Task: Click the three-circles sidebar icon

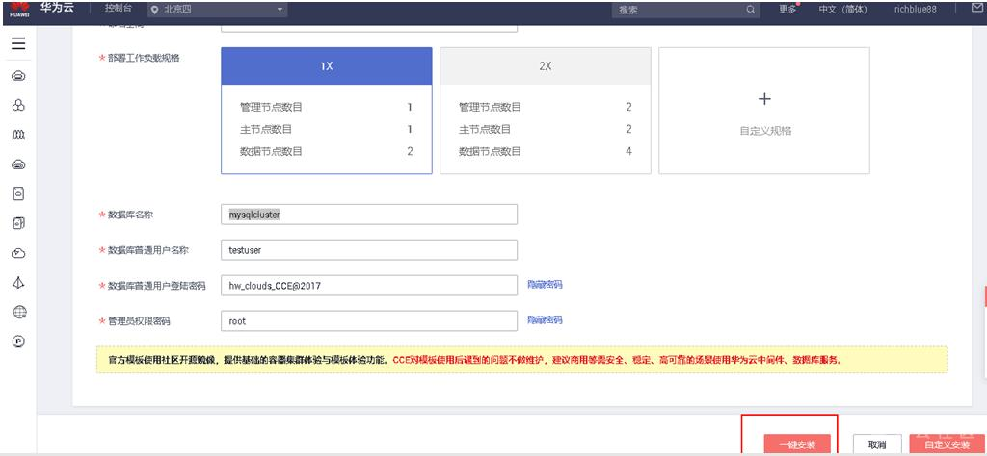Action: (18, 106)
